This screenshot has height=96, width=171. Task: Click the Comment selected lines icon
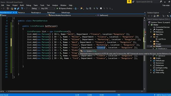94,9
